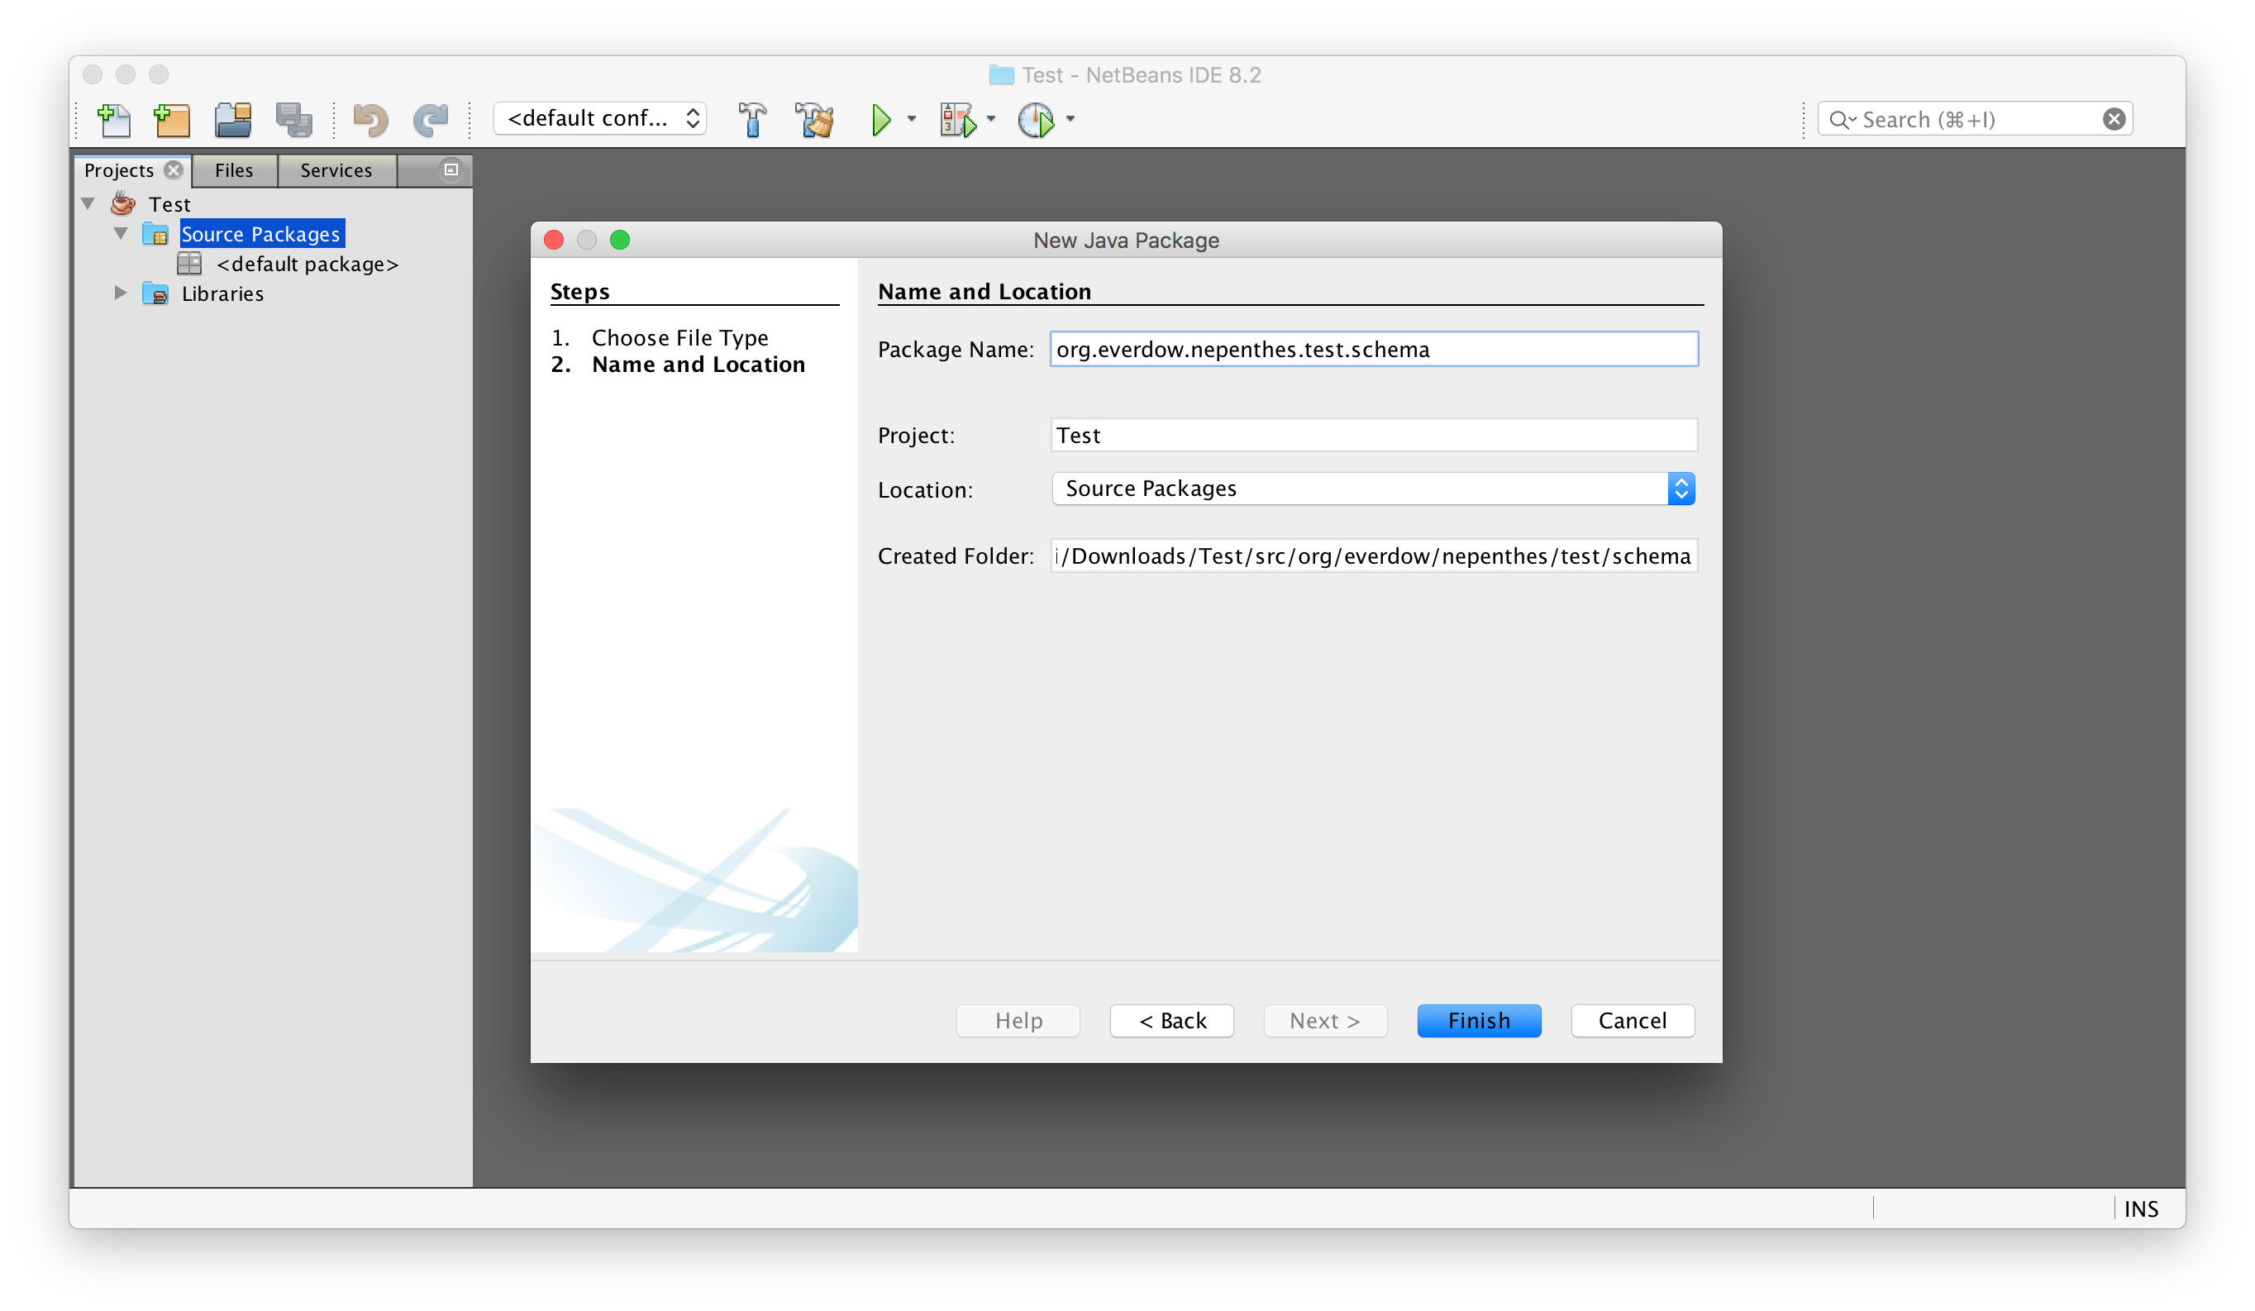
Task: Click the Created Folder path field
Action: pyautogui.click(x=1374, y=555)
